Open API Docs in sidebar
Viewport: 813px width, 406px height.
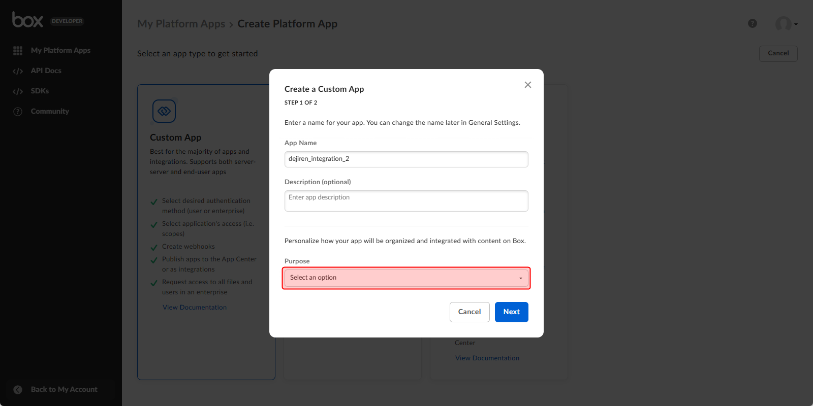click(46, 71)
